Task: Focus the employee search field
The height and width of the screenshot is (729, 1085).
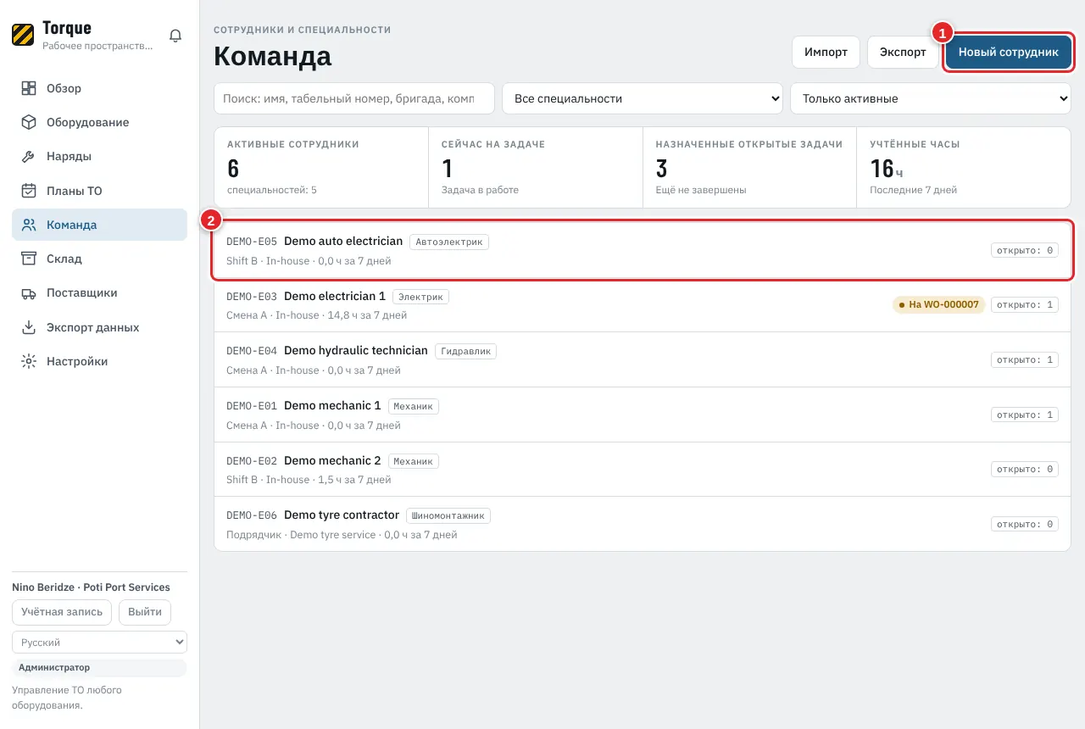Action: (354, 98)
